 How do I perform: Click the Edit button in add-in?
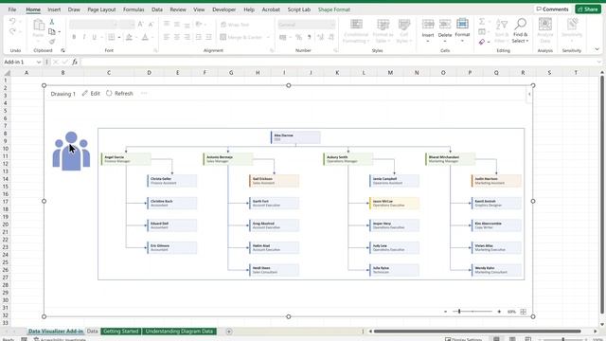pos(91,93)
